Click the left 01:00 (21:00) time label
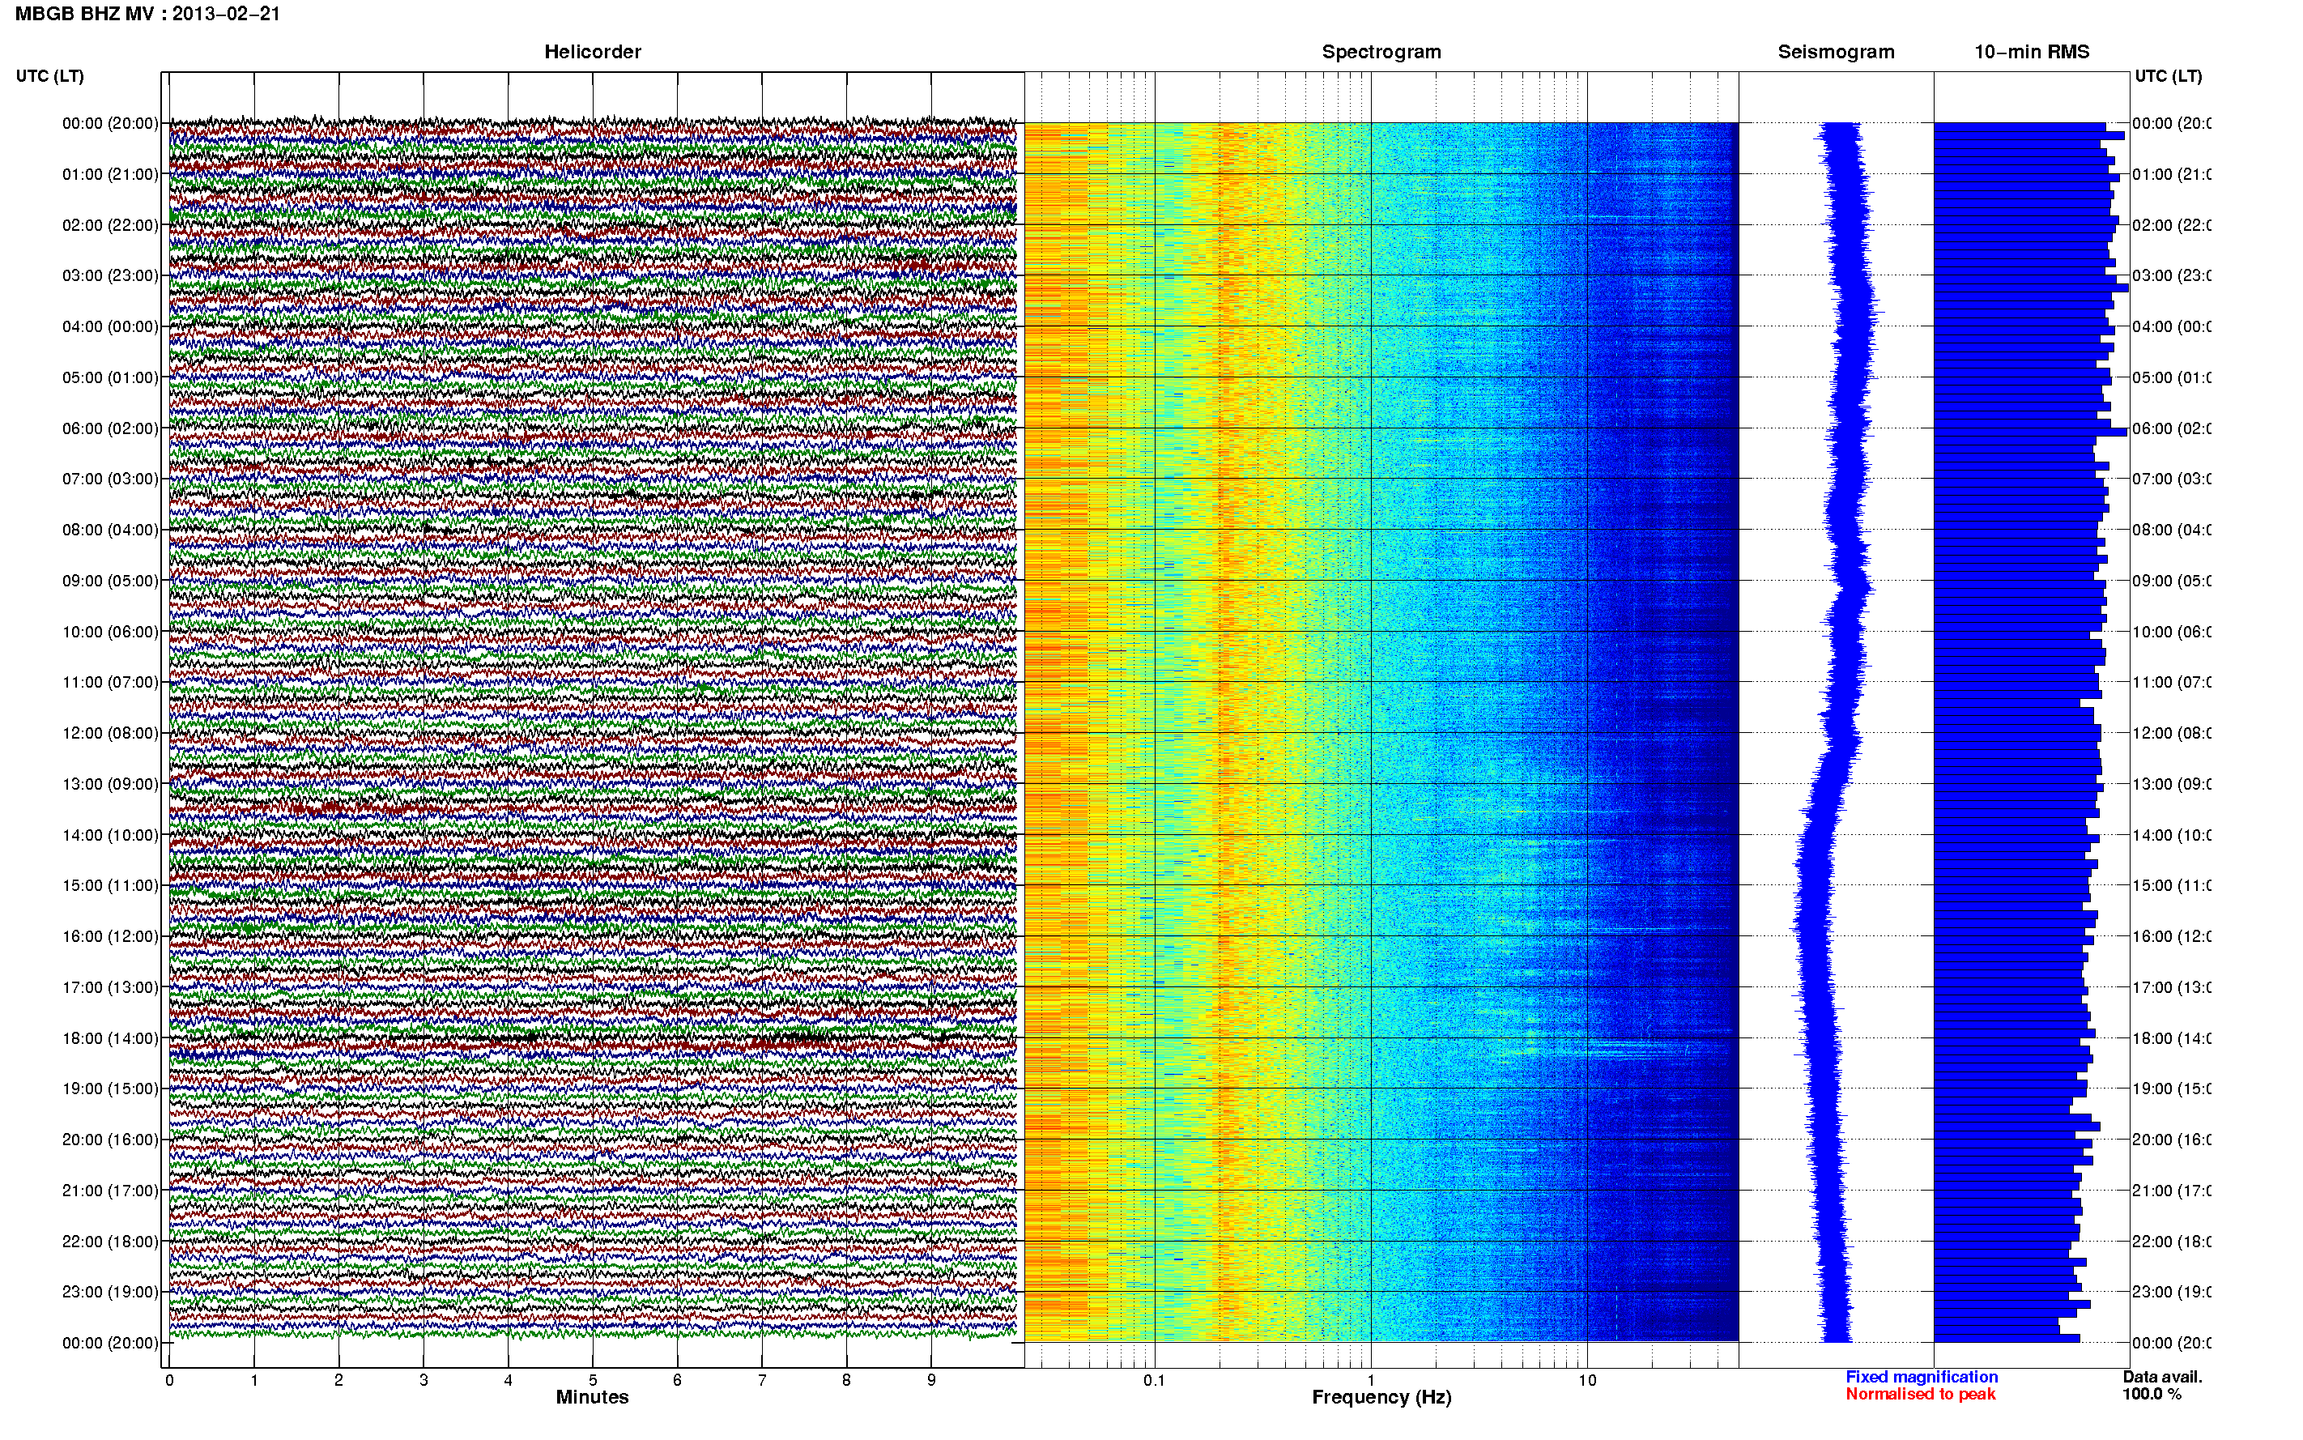 pyautogui.click(x=110, y=174)
